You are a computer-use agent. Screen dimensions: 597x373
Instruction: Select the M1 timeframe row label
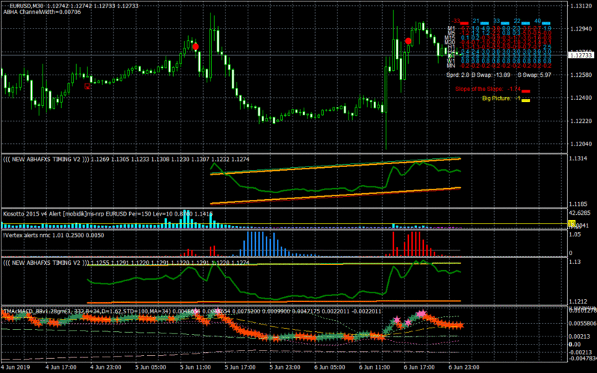click(451, 28)
